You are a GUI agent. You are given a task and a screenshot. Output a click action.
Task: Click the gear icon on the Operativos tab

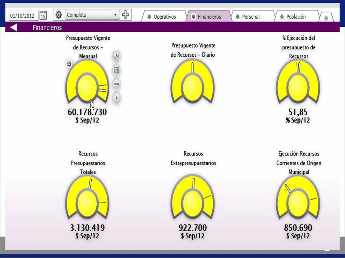point(149,17)
